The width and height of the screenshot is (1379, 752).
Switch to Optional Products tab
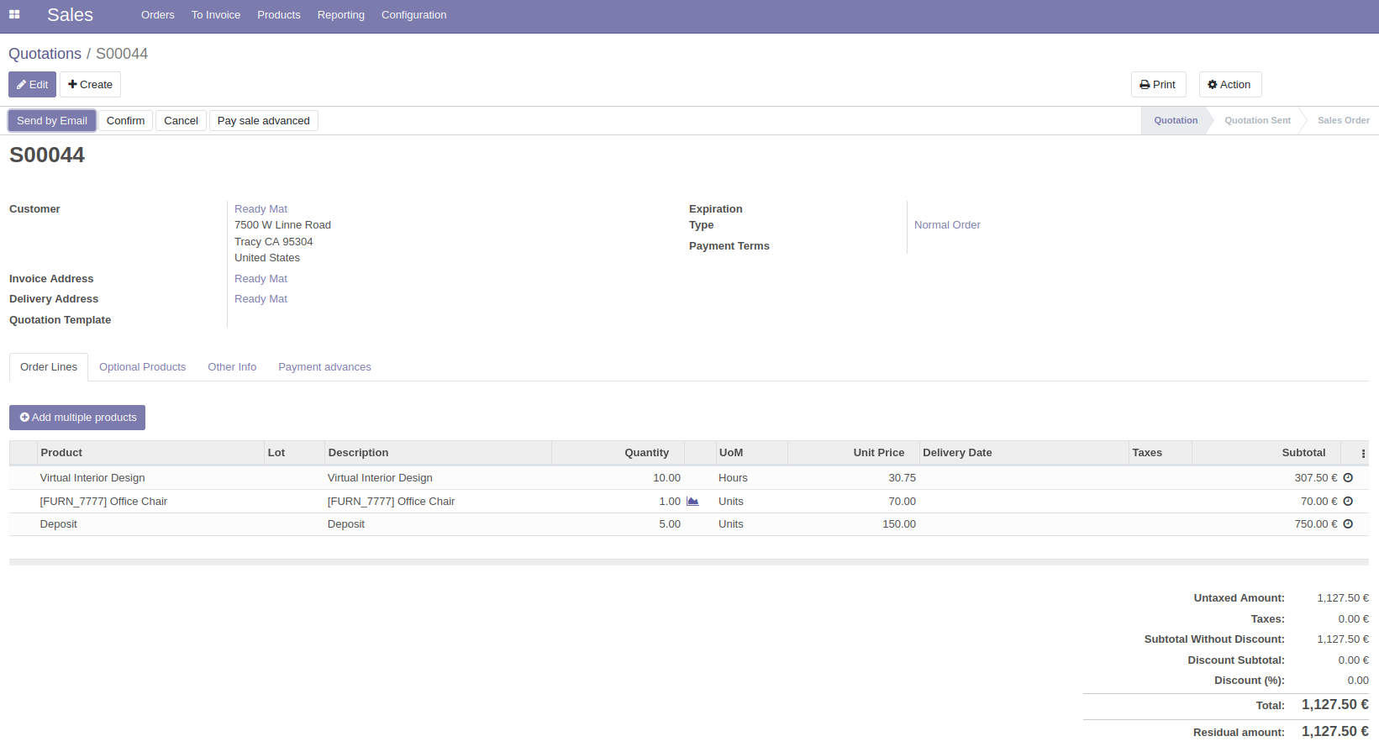click(142, 367)
